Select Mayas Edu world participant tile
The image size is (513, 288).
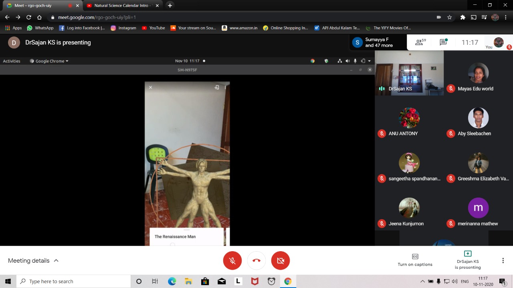(478, 73)
